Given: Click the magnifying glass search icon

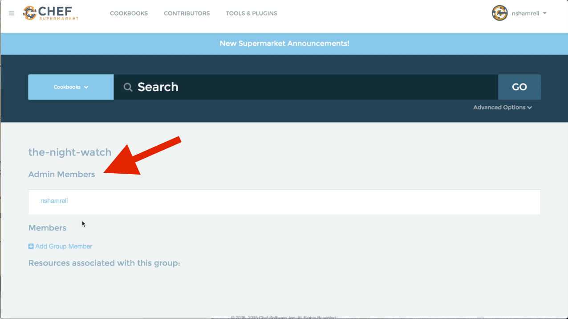Looking at the screenshot, I should click(x=128, y=87).
